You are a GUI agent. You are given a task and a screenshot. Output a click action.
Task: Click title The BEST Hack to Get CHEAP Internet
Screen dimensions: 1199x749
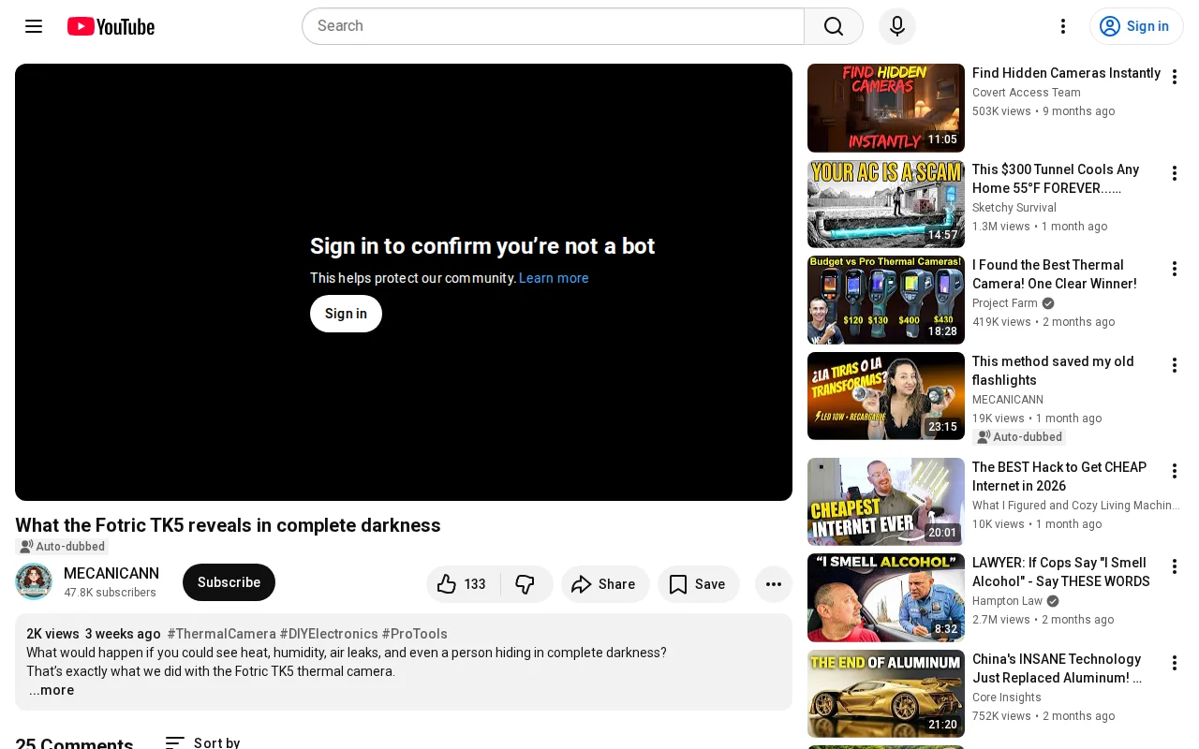(x=1059, y=477)
